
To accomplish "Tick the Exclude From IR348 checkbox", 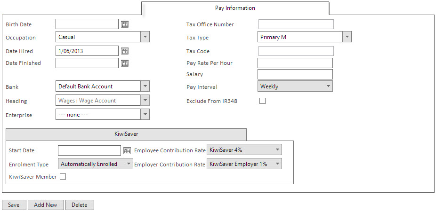I will (x=262, y=101).
